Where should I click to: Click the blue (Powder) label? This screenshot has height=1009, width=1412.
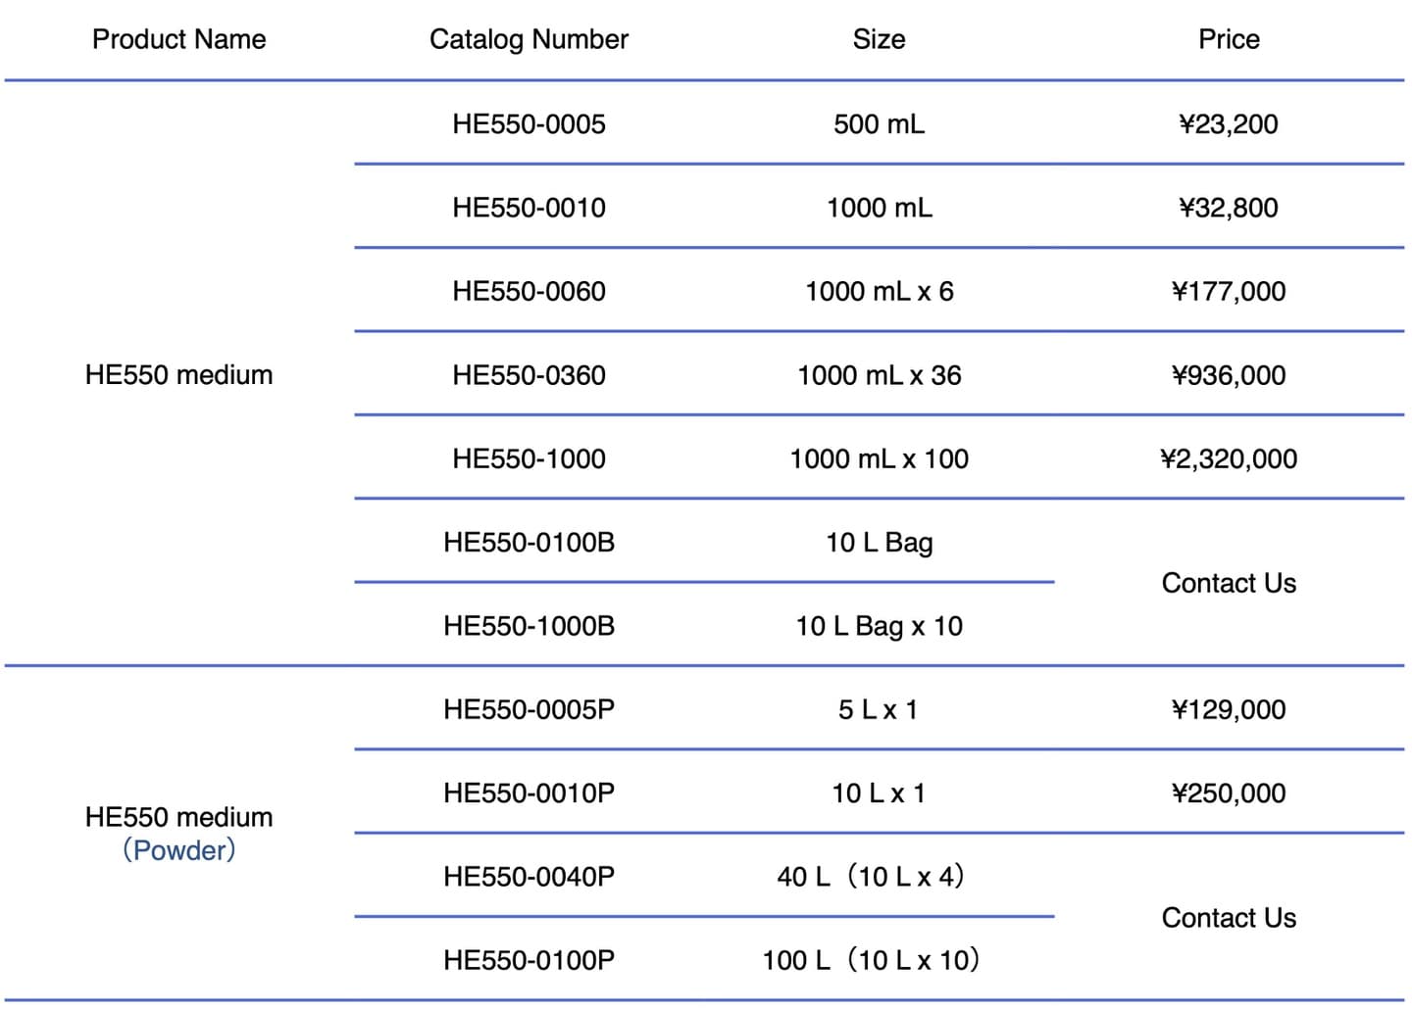[178, 850]
